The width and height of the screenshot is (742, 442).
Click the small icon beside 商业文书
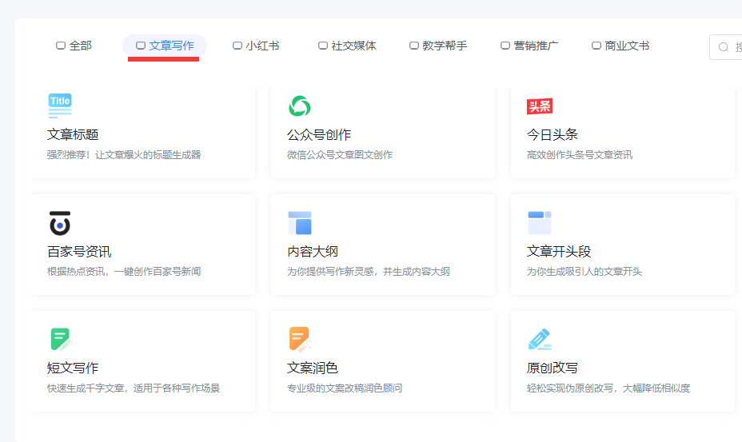[x=596, y=46]
